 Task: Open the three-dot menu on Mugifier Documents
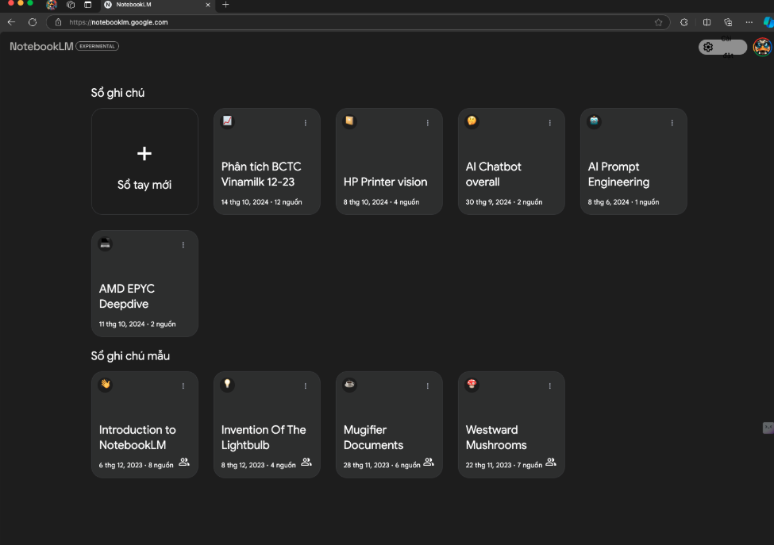(427, 386)
